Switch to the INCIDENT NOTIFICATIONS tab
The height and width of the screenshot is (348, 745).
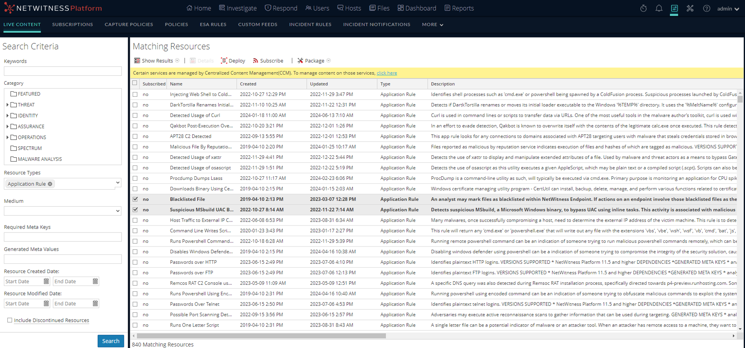(x=377, y=25)
